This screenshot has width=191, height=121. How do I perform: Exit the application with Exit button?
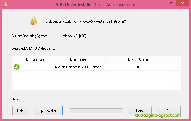169,111
